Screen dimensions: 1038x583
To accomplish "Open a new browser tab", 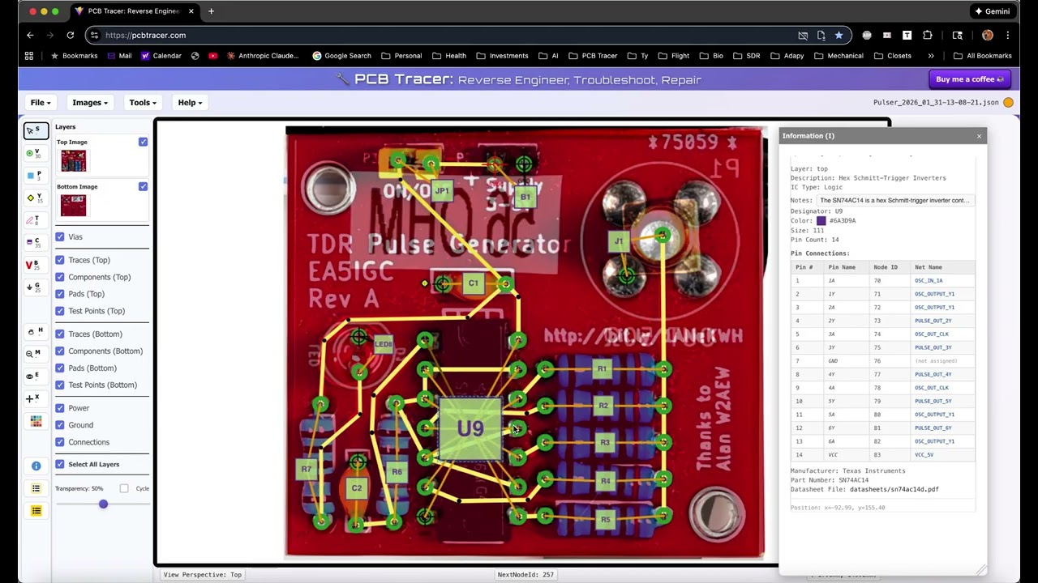I will pyautogui.click(x=211, y=11).
